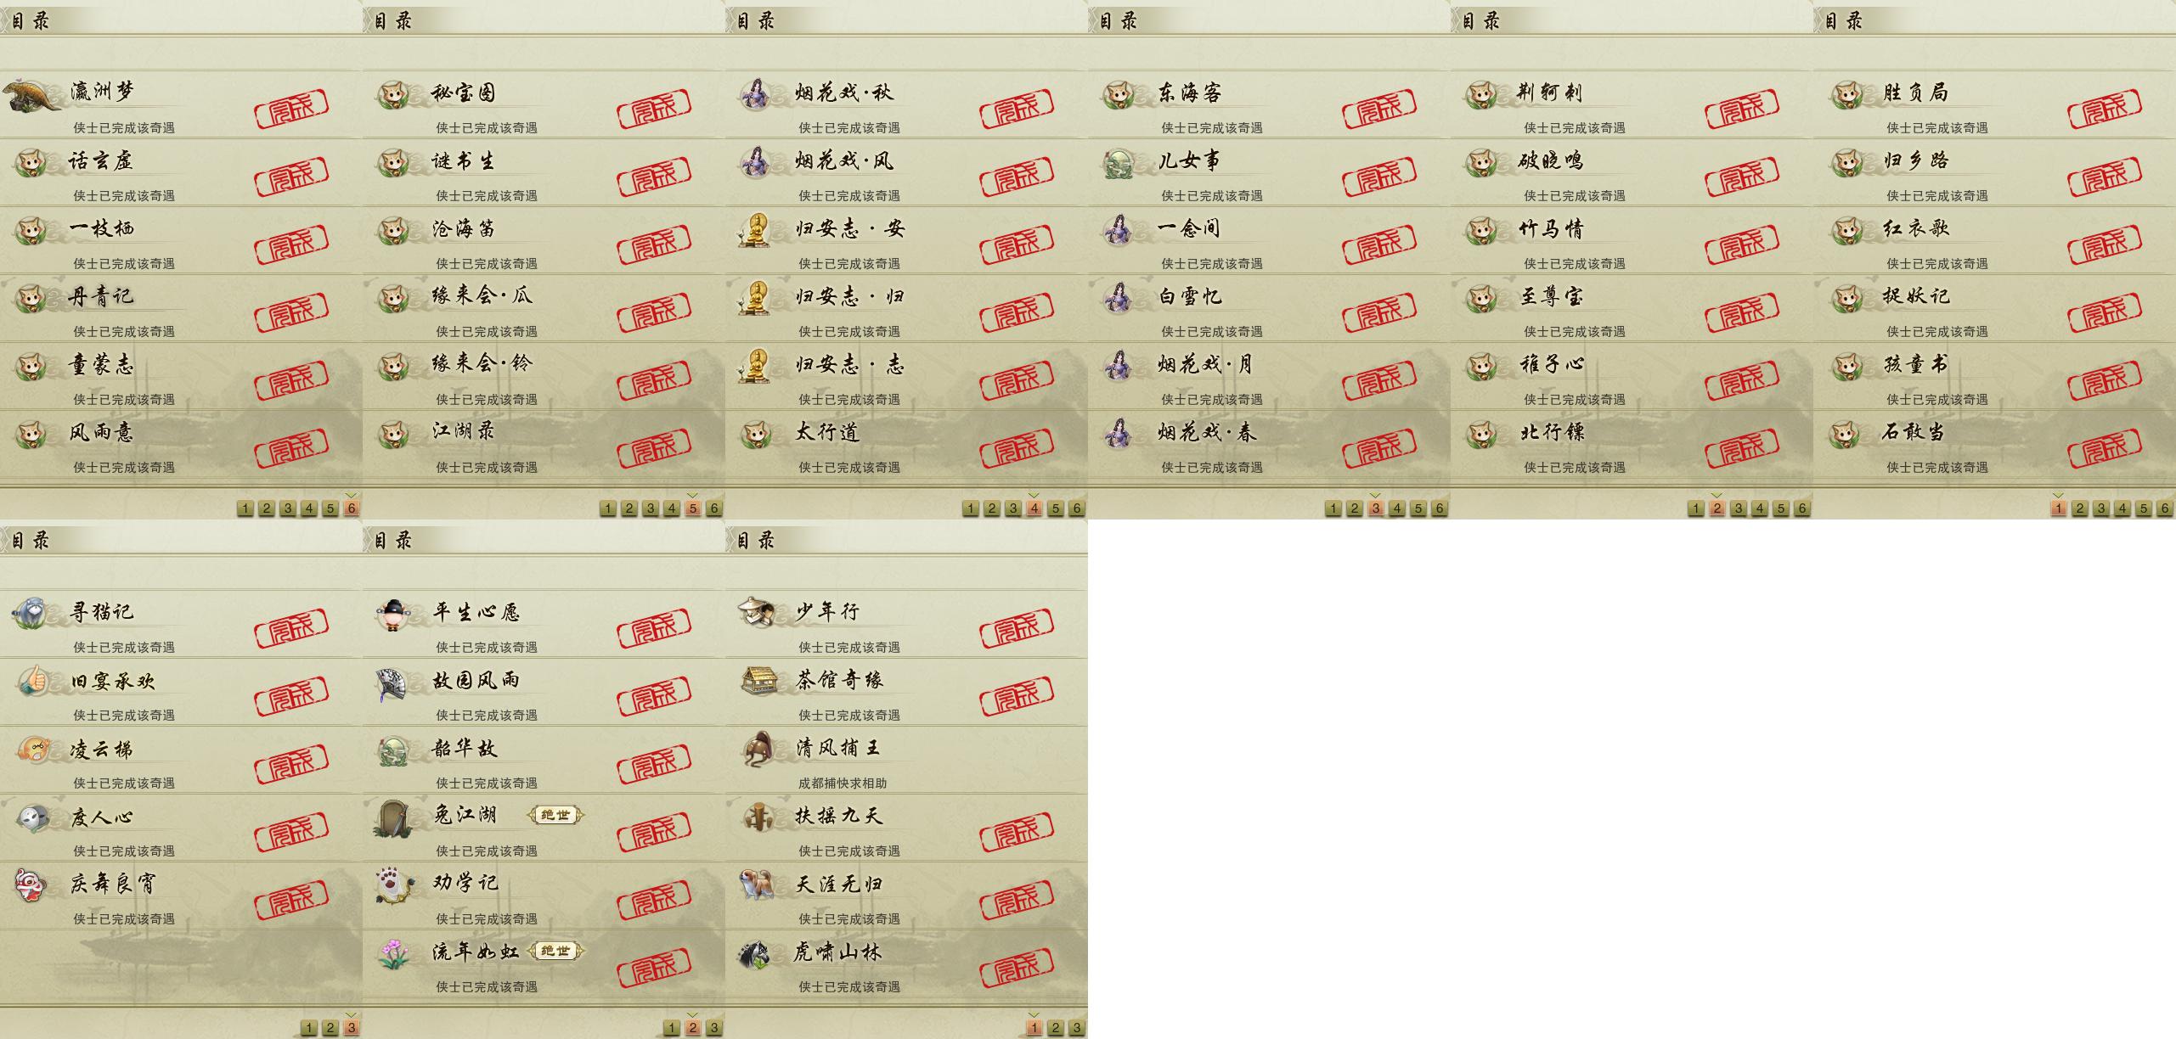Select the 少年行 straw-hat character icon

[x=756, y=612]
